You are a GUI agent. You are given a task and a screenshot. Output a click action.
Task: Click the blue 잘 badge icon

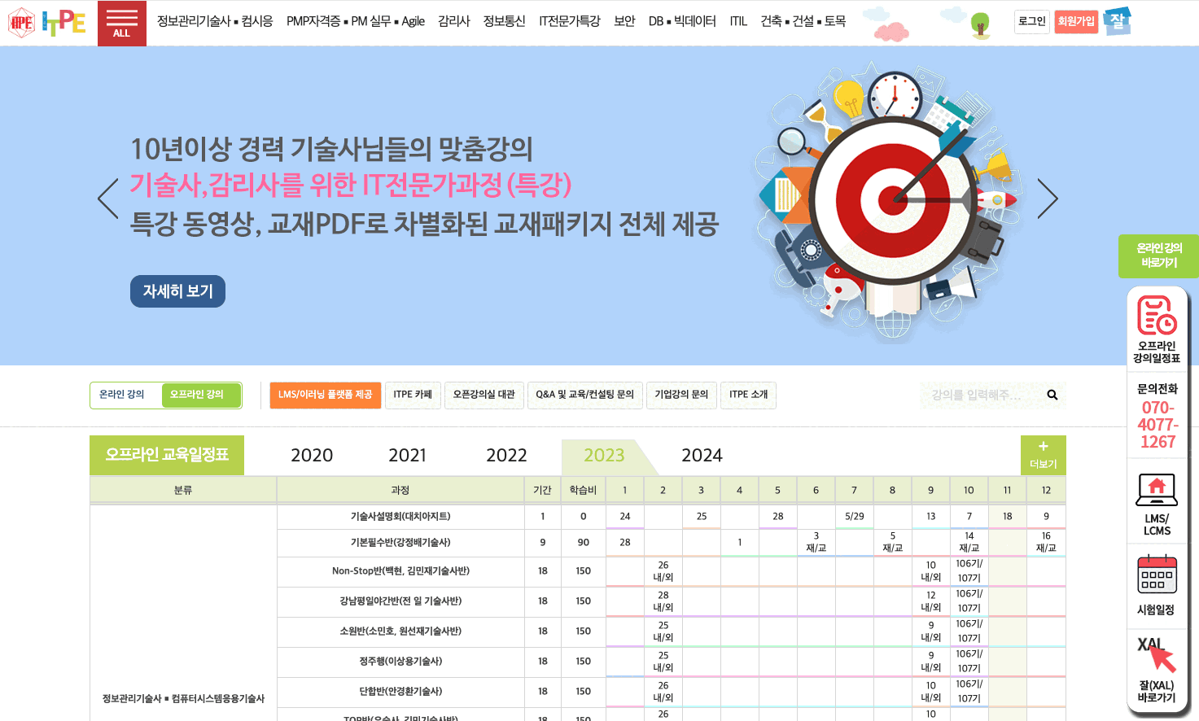click(1117, 21)
